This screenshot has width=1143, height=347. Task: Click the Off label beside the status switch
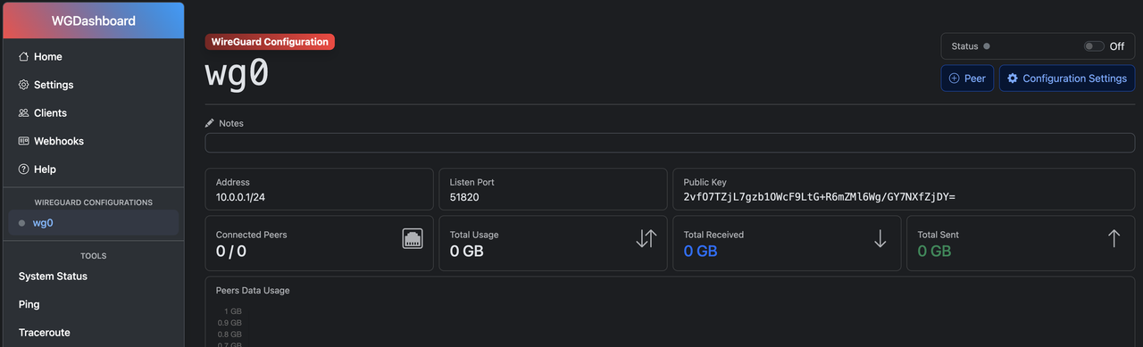click(1117, 46)
